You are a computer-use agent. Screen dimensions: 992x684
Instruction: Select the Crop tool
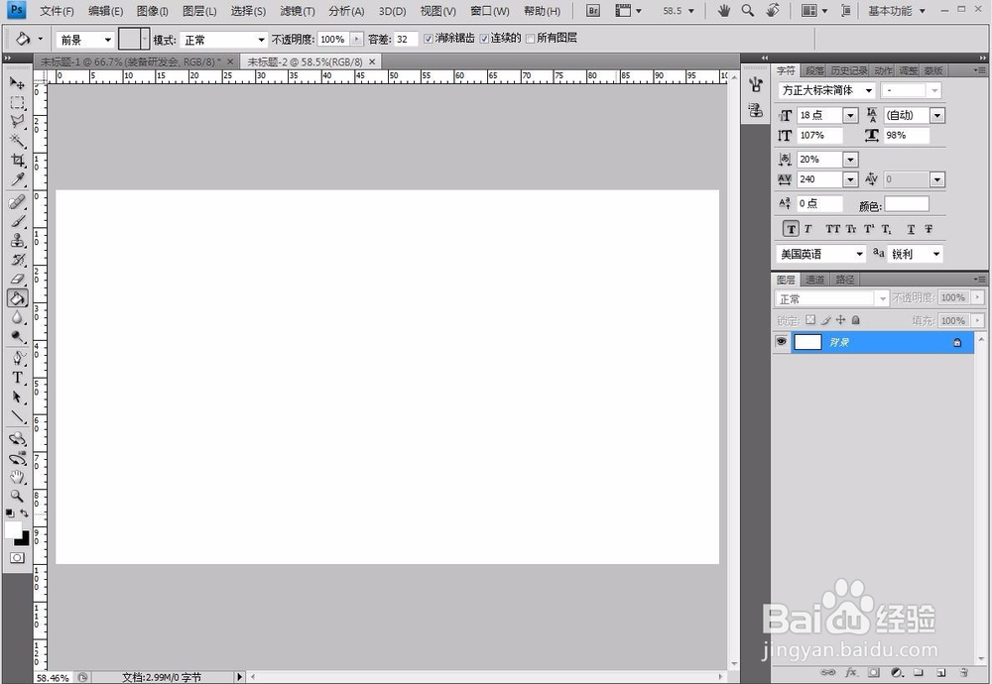pyautogui.click(x=17, y=160)
